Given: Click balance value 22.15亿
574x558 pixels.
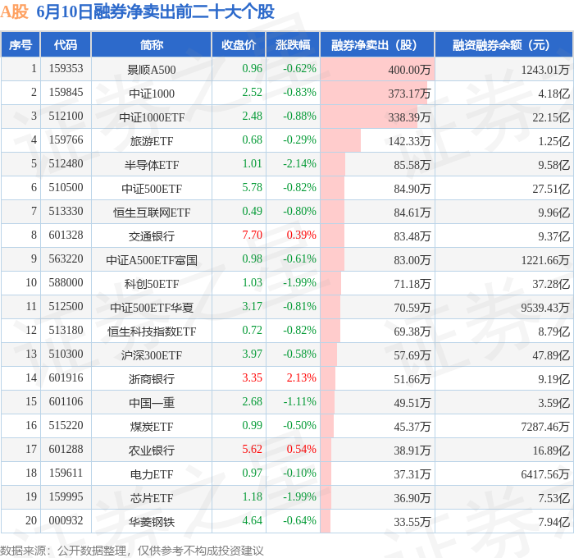Looking at the screenshot, I should click(x=551, y=117).
